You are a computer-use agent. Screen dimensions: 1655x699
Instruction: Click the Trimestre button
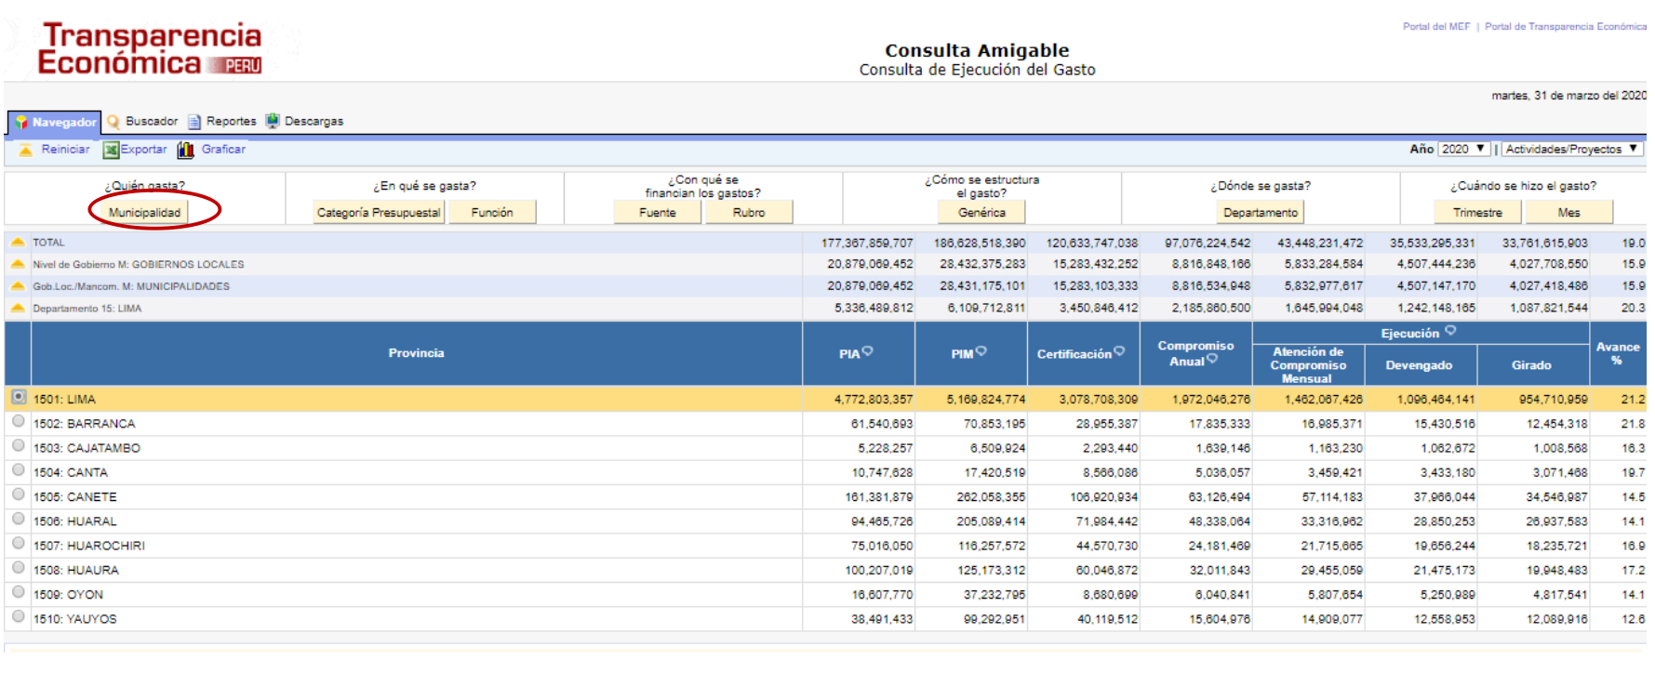pyautogui.click(x=1476, y=213)
